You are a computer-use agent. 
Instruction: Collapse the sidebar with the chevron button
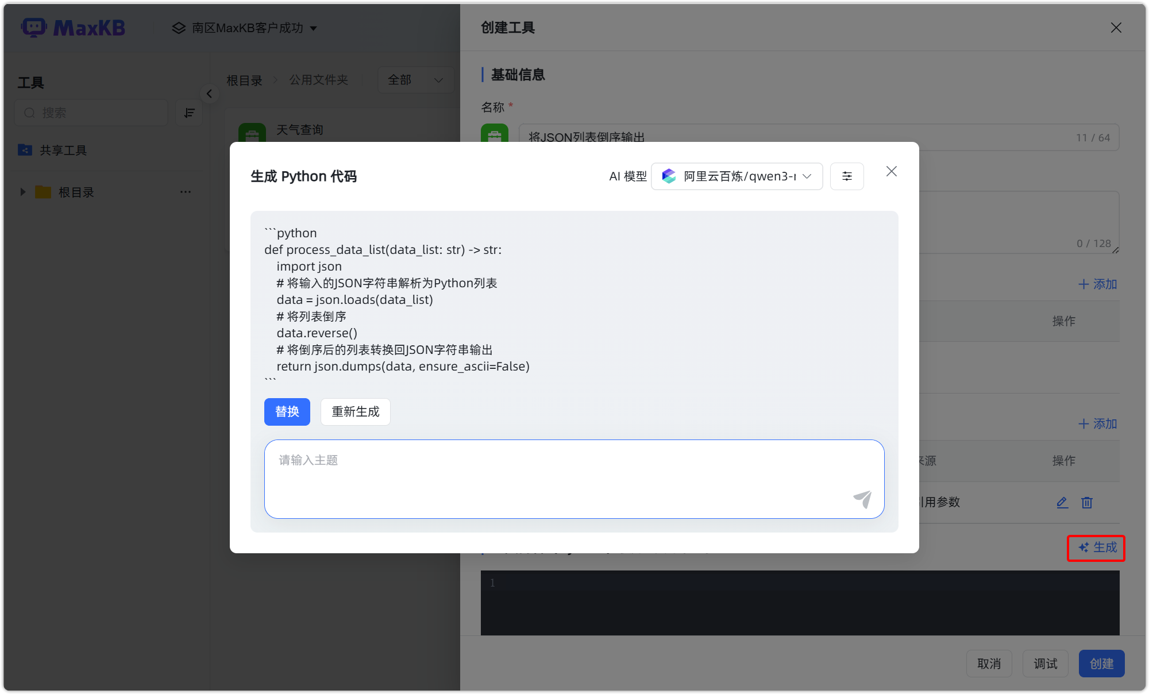tap(209, 94)
